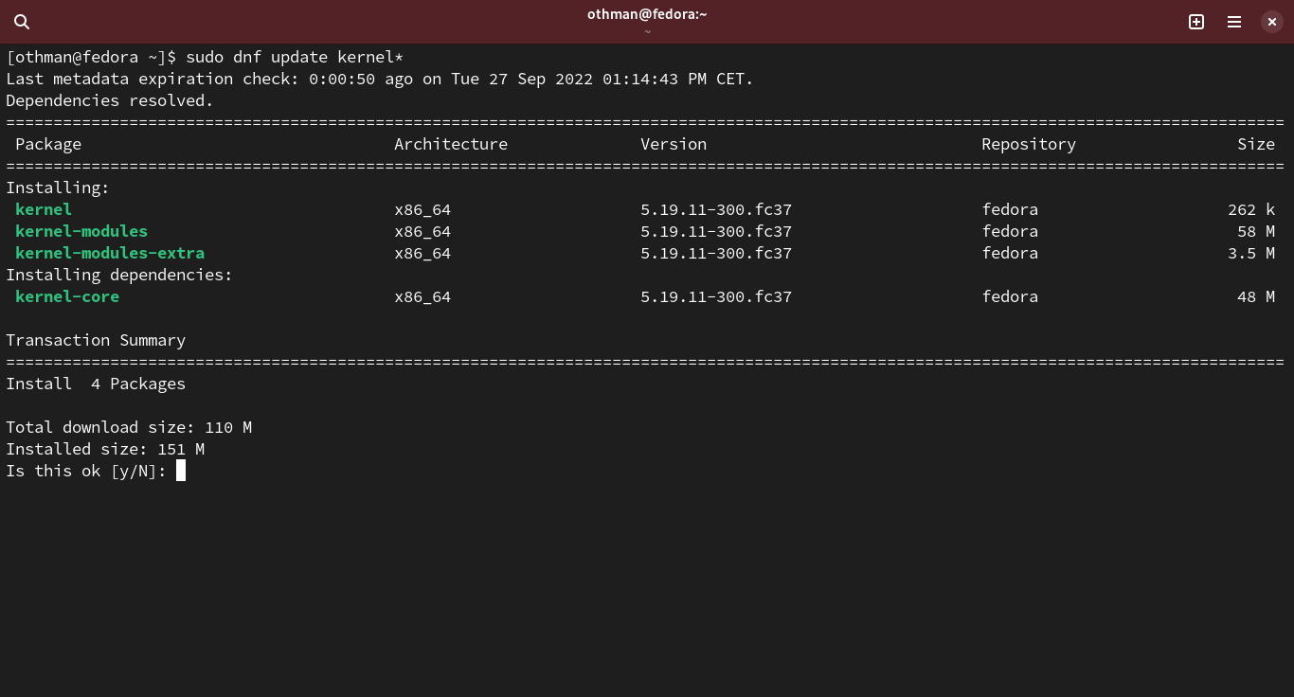Click the 'Dependencies resolved.' line
Viewport: 1294px width, 697px height.
pos(110,100)
